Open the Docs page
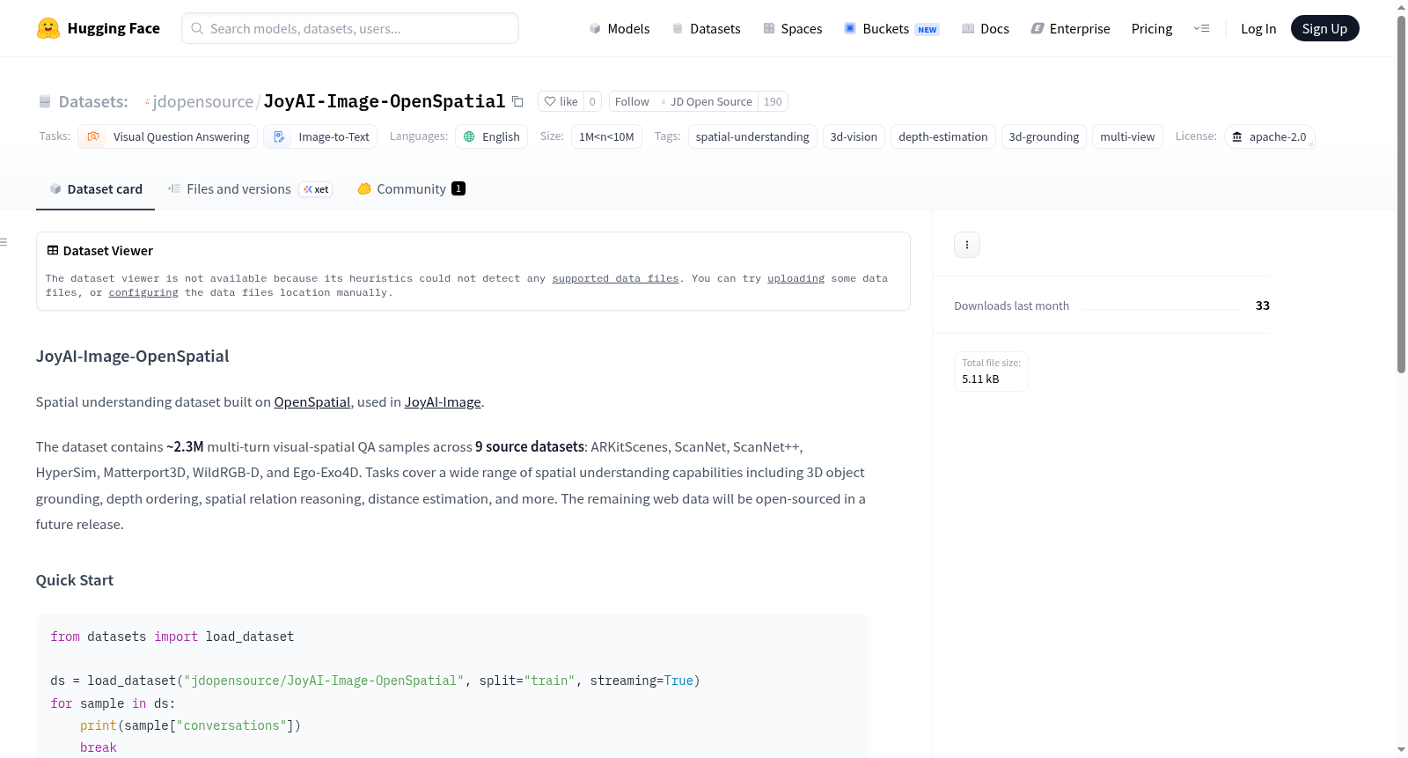1408x758 pixels. click(986, 28)
